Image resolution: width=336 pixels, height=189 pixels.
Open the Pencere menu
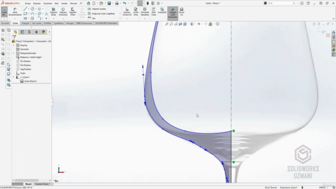coord(73,4)
